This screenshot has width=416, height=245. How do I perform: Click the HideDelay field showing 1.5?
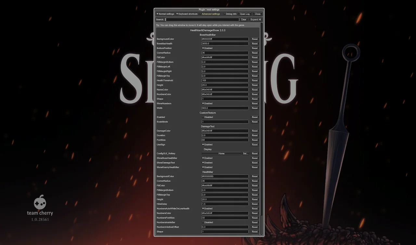[225, 204]
